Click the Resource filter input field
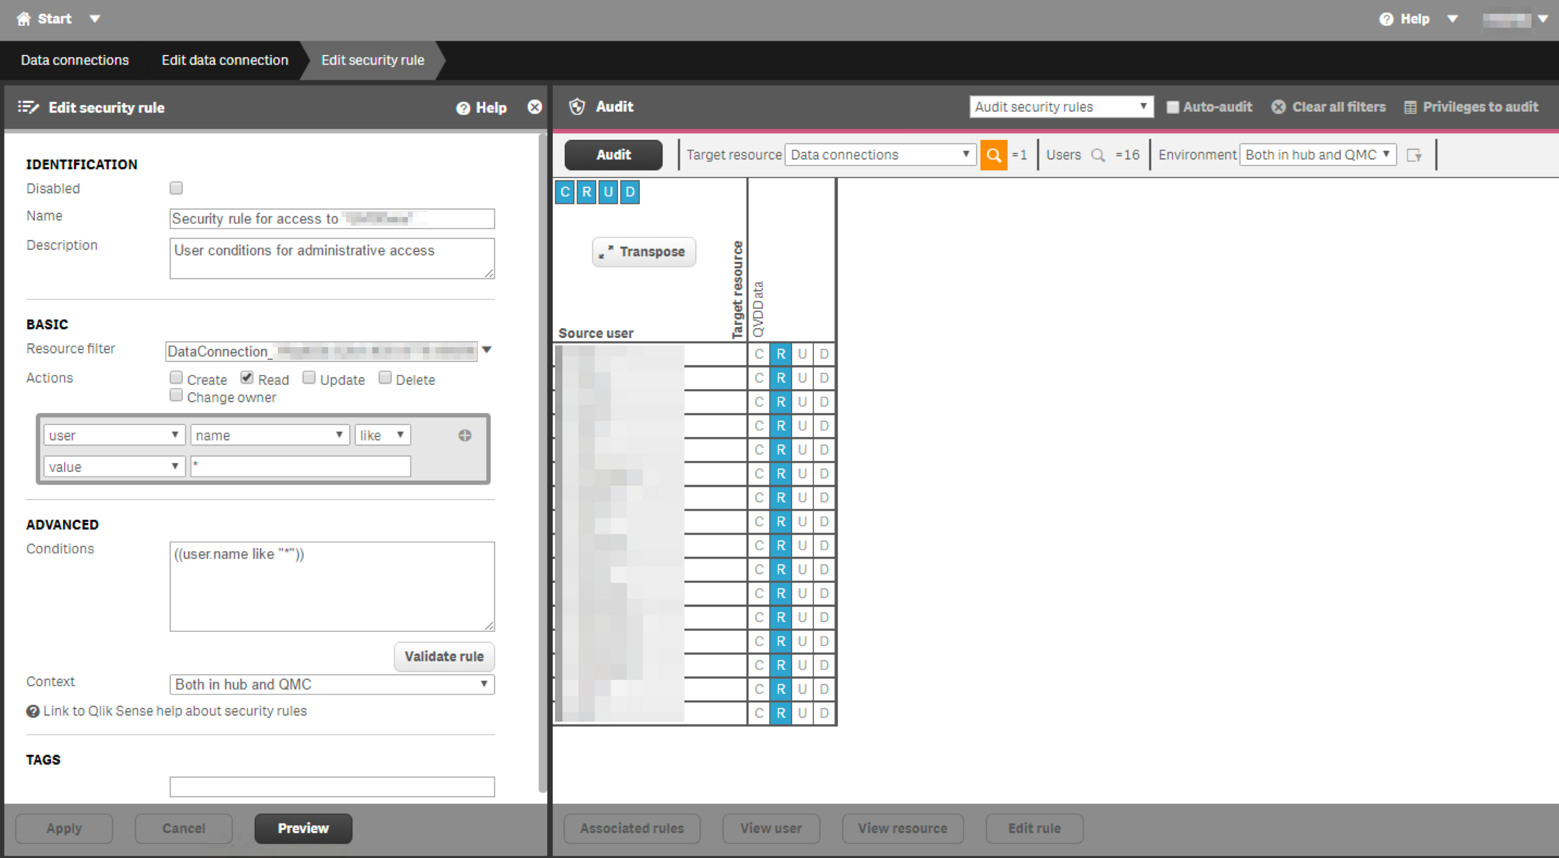Screen dimensions: 1559x858 coord(321,351)
